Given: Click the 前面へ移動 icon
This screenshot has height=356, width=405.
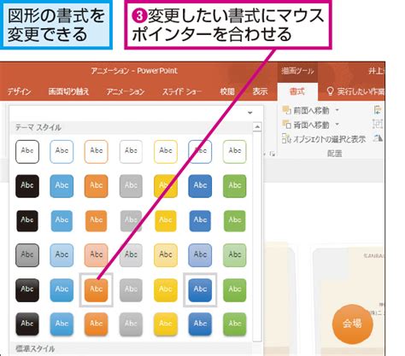Looking at the screenshot, I should [x=286, y=110].
